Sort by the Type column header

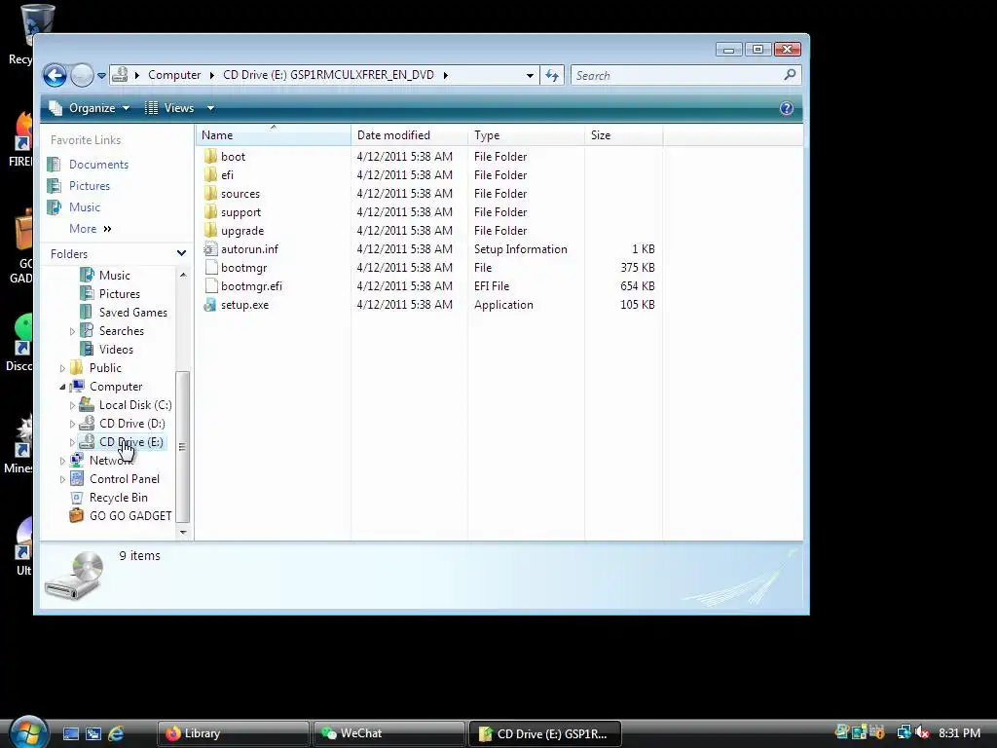tap(527, 134)
